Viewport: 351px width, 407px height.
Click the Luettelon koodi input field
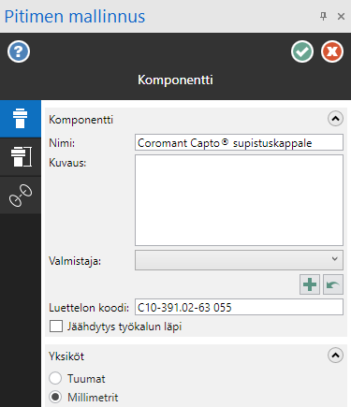239,307
